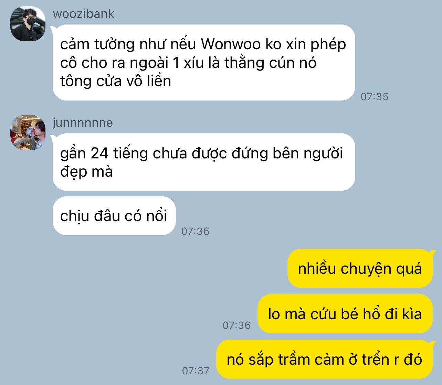Click the 07:35 timestamp
The width and height of the screenshot is (442, 385).
[x=375, y=96]
